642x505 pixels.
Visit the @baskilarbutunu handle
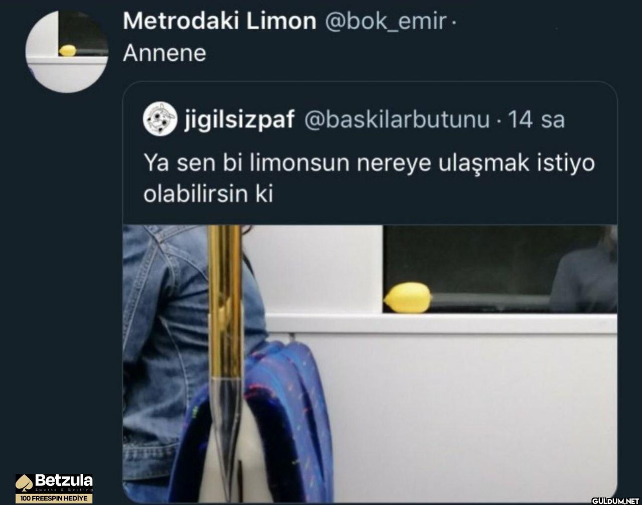click(397, 120)
